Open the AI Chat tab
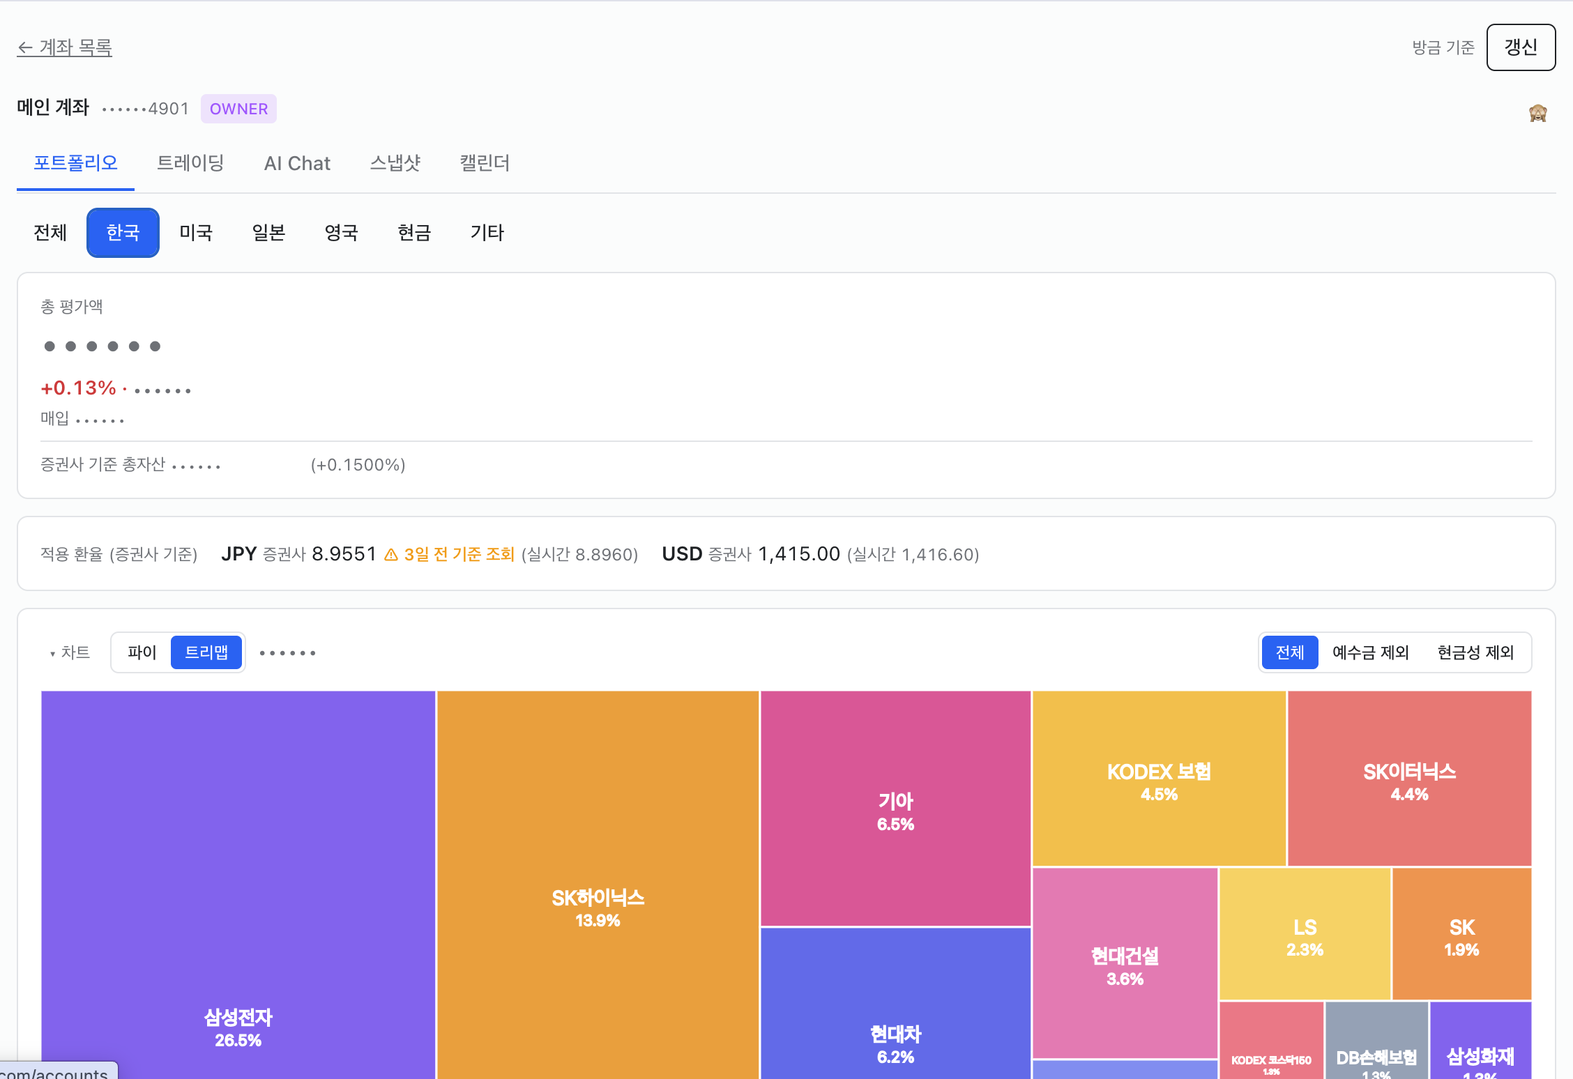This screenshot has height=1079, width=1573. pos(297,163)
